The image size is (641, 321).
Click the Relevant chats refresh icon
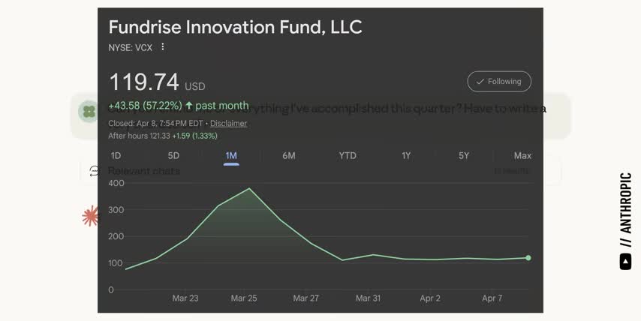point(95,171)
